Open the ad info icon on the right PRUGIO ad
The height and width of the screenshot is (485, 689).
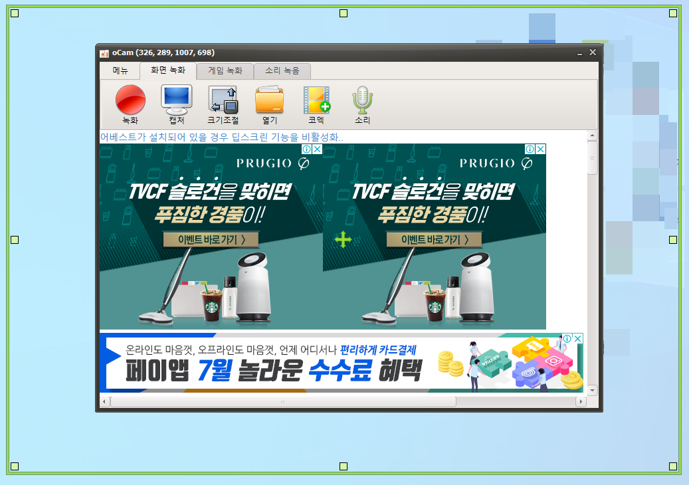tap(530, 149)
